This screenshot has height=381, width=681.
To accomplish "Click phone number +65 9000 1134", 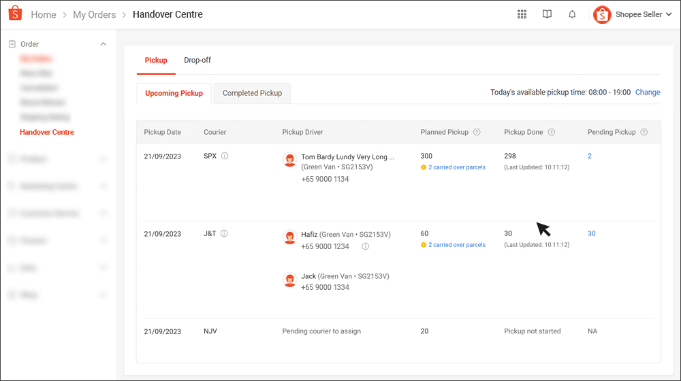I will 325,179.
